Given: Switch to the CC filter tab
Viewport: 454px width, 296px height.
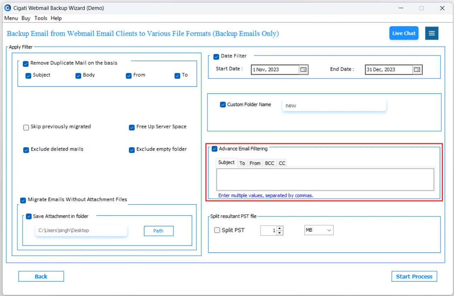Looking at the screenshot, I should [x=282, y=163].
